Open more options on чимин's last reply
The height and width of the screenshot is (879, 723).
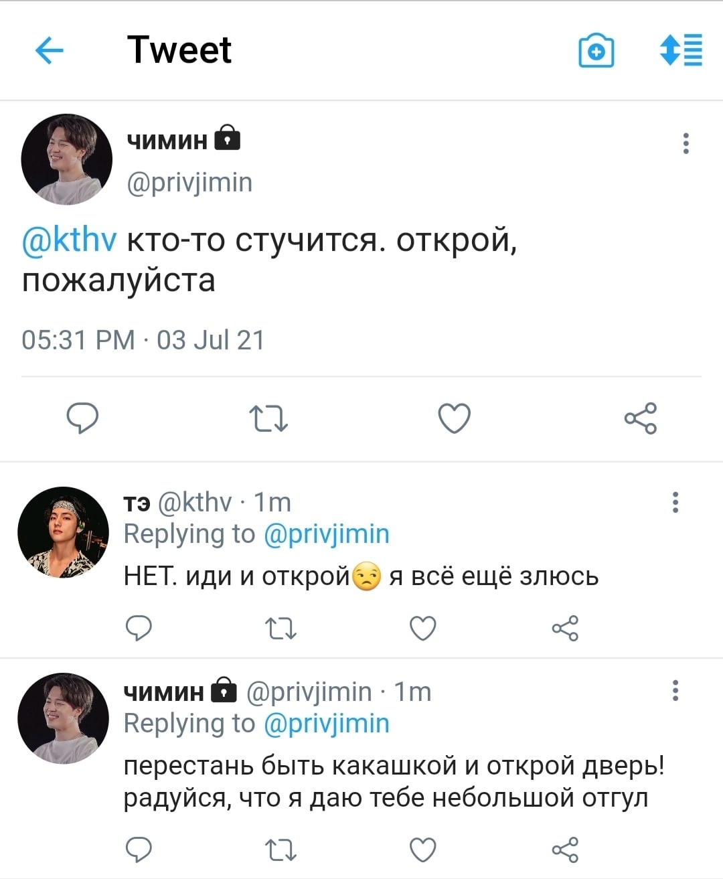pos(675,690)
